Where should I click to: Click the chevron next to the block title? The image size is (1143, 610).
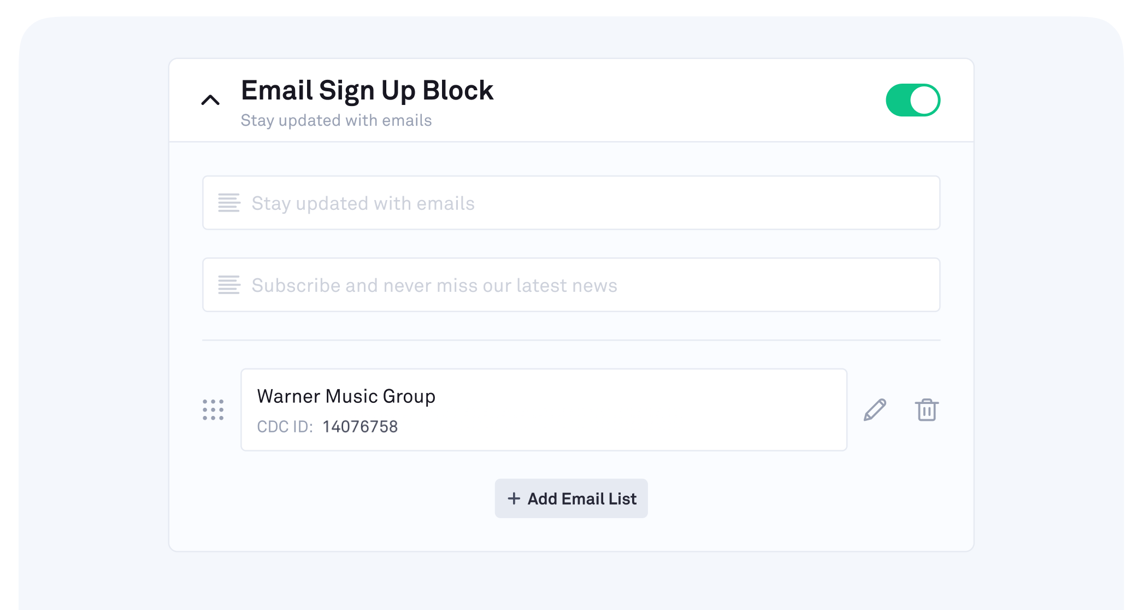coord(210,100)
